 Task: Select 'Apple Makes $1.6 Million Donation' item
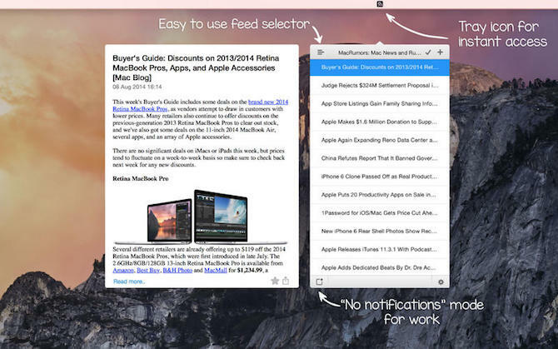click(x=380, y=122)
